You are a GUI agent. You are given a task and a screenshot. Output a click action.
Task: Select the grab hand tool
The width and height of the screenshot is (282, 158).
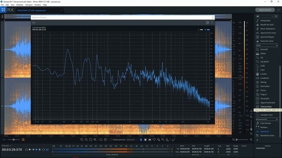point(105,140)
